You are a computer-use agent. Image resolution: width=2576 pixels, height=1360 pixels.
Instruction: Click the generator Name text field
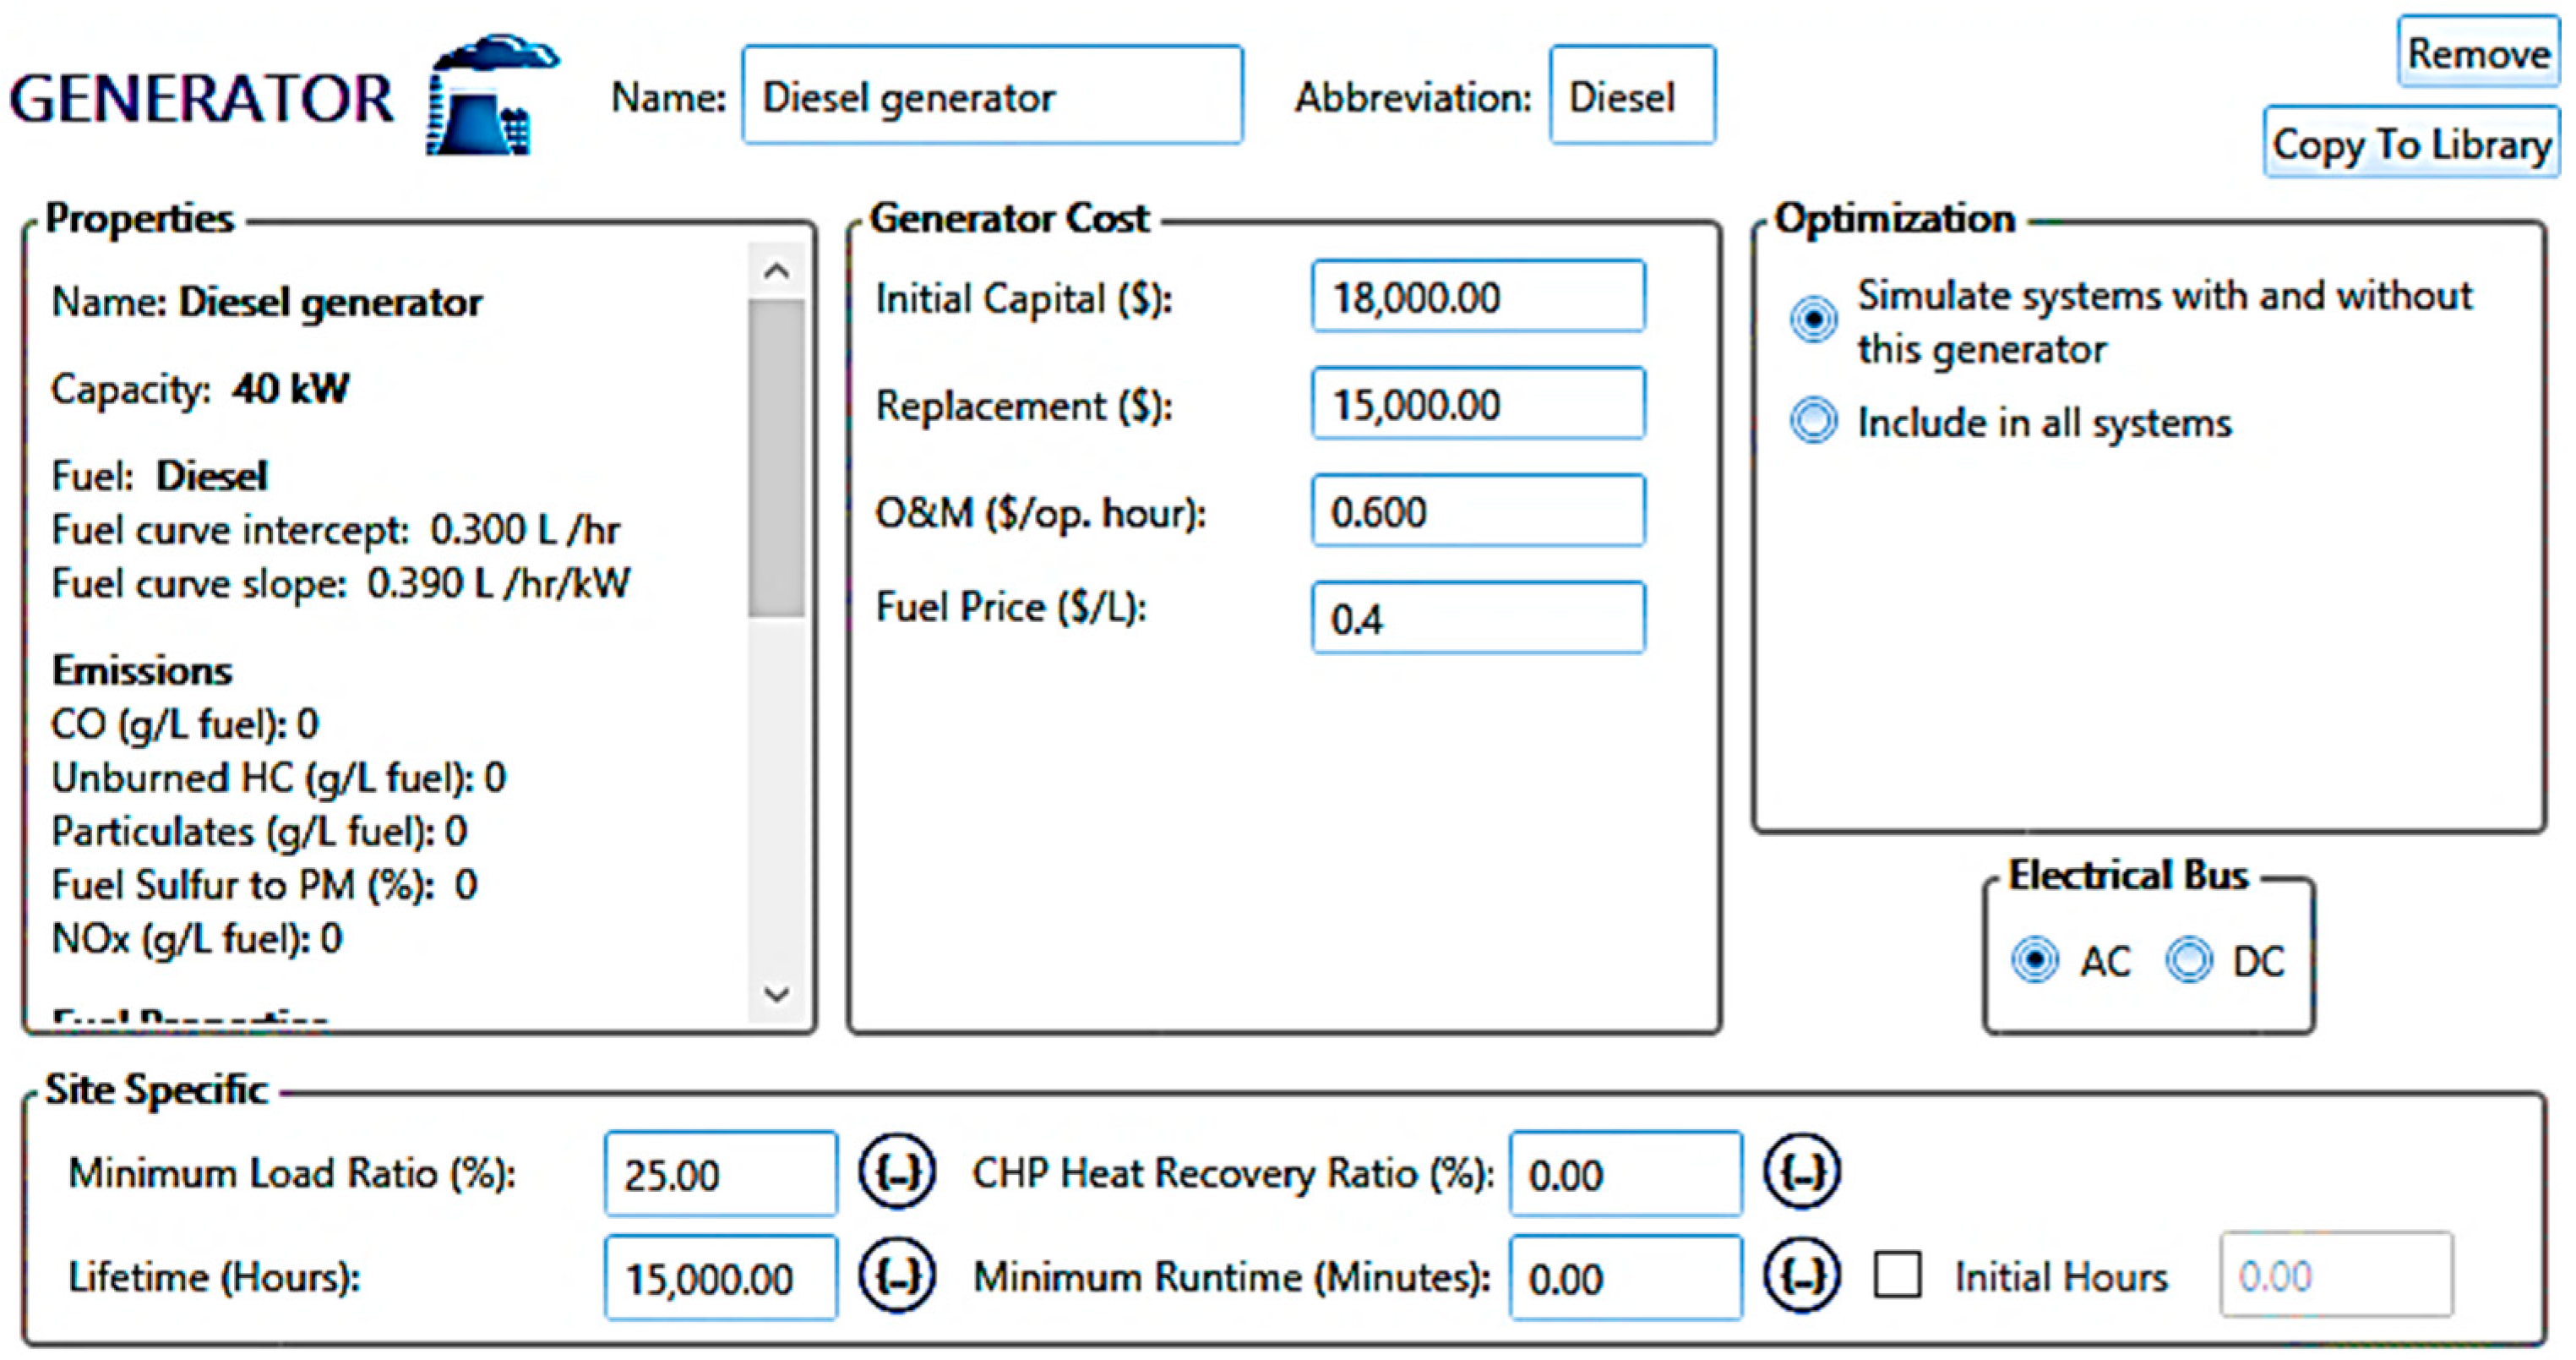991,96
